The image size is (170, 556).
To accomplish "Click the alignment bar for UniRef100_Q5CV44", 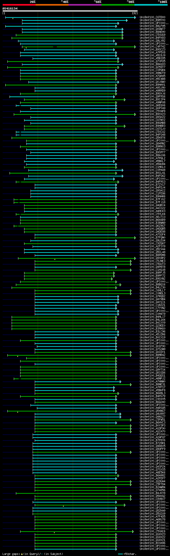I will pos(72,249).
